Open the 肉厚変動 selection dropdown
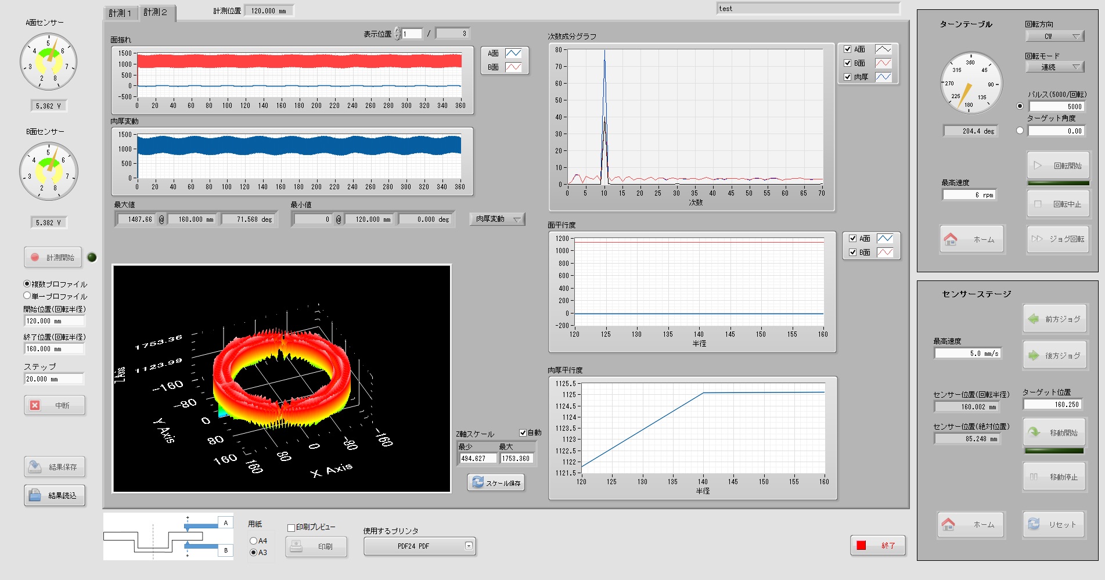The height and width of the screenshot is (580, 1105). [497, 219]
